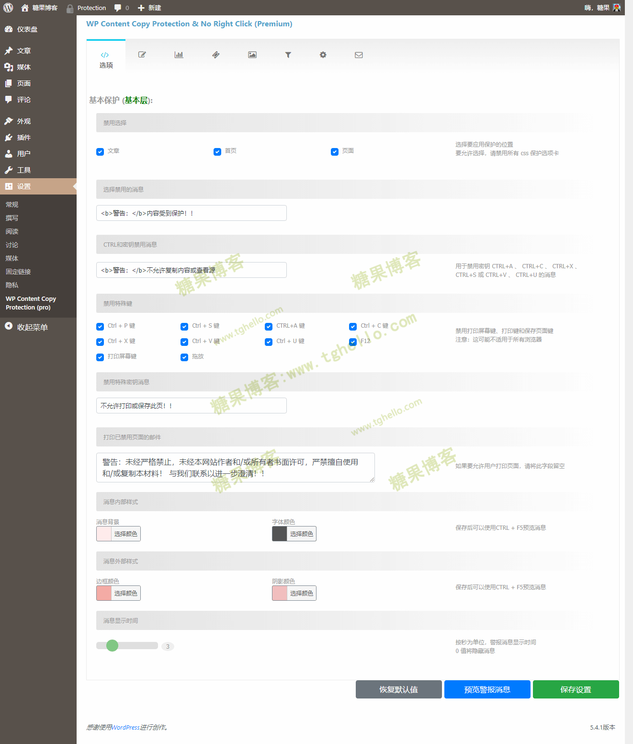This screenshot has width=633, height=744.
Task: Toggle the Ctrl + U 键 checkbox
Action: 269,342
